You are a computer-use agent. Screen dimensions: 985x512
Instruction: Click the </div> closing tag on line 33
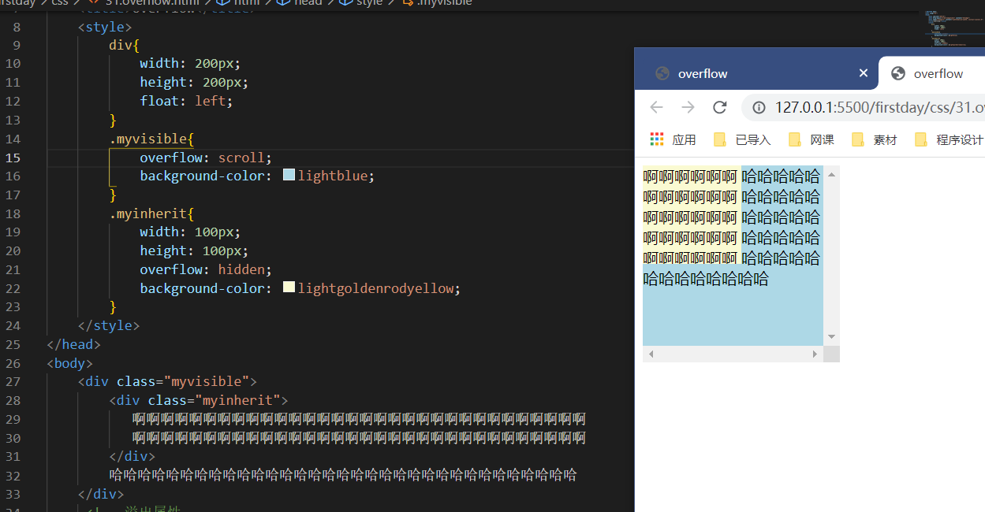coord(101,494)
